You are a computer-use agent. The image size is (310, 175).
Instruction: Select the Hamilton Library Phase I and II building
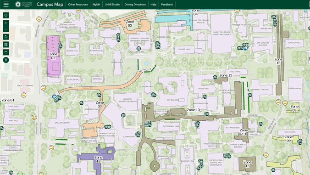pos(221,33)
